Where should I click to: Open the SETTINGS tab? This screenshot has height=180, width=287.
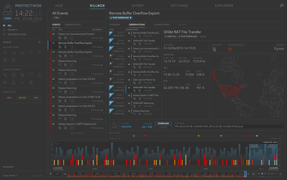179,6
